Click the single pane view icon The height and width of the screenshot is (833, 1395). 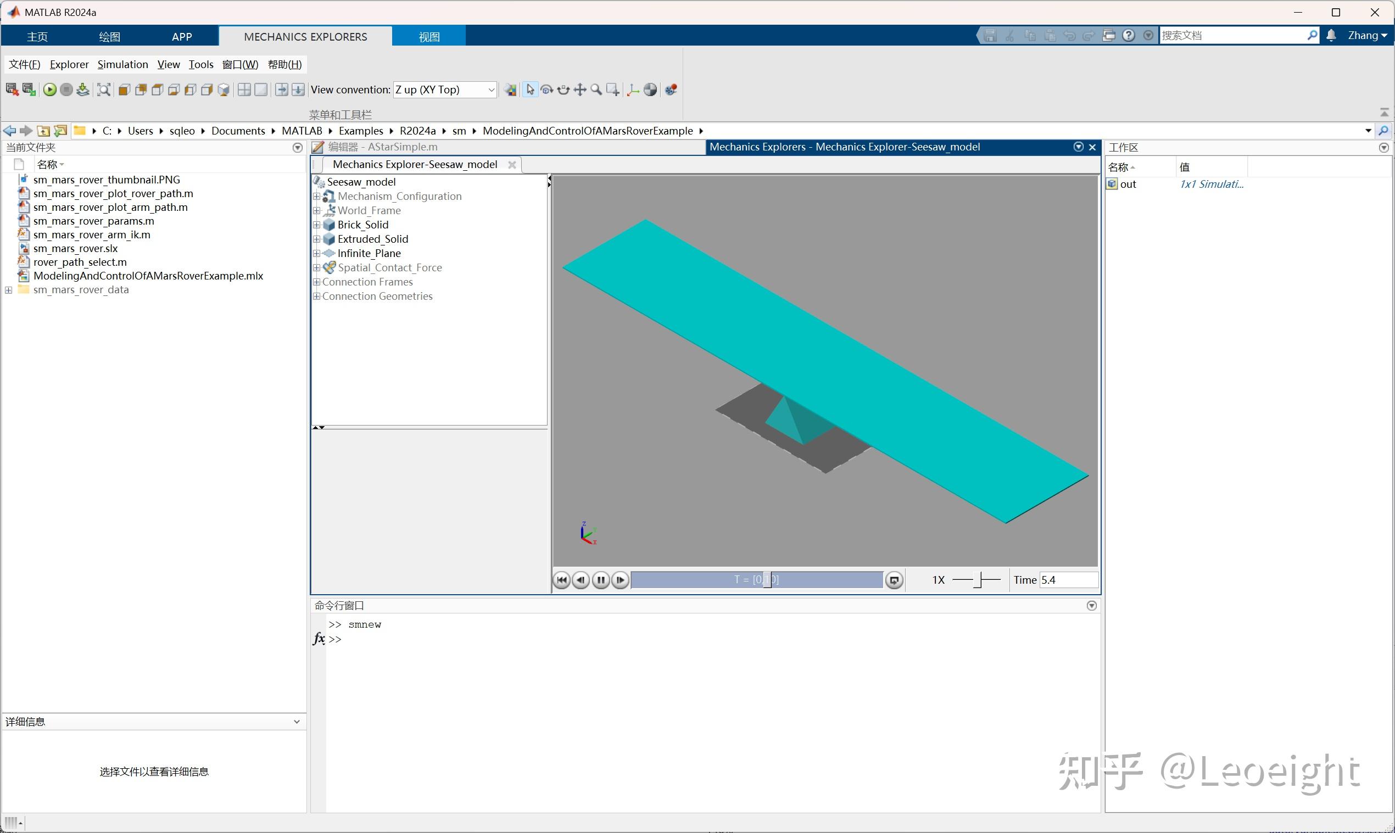coord(261,90)
